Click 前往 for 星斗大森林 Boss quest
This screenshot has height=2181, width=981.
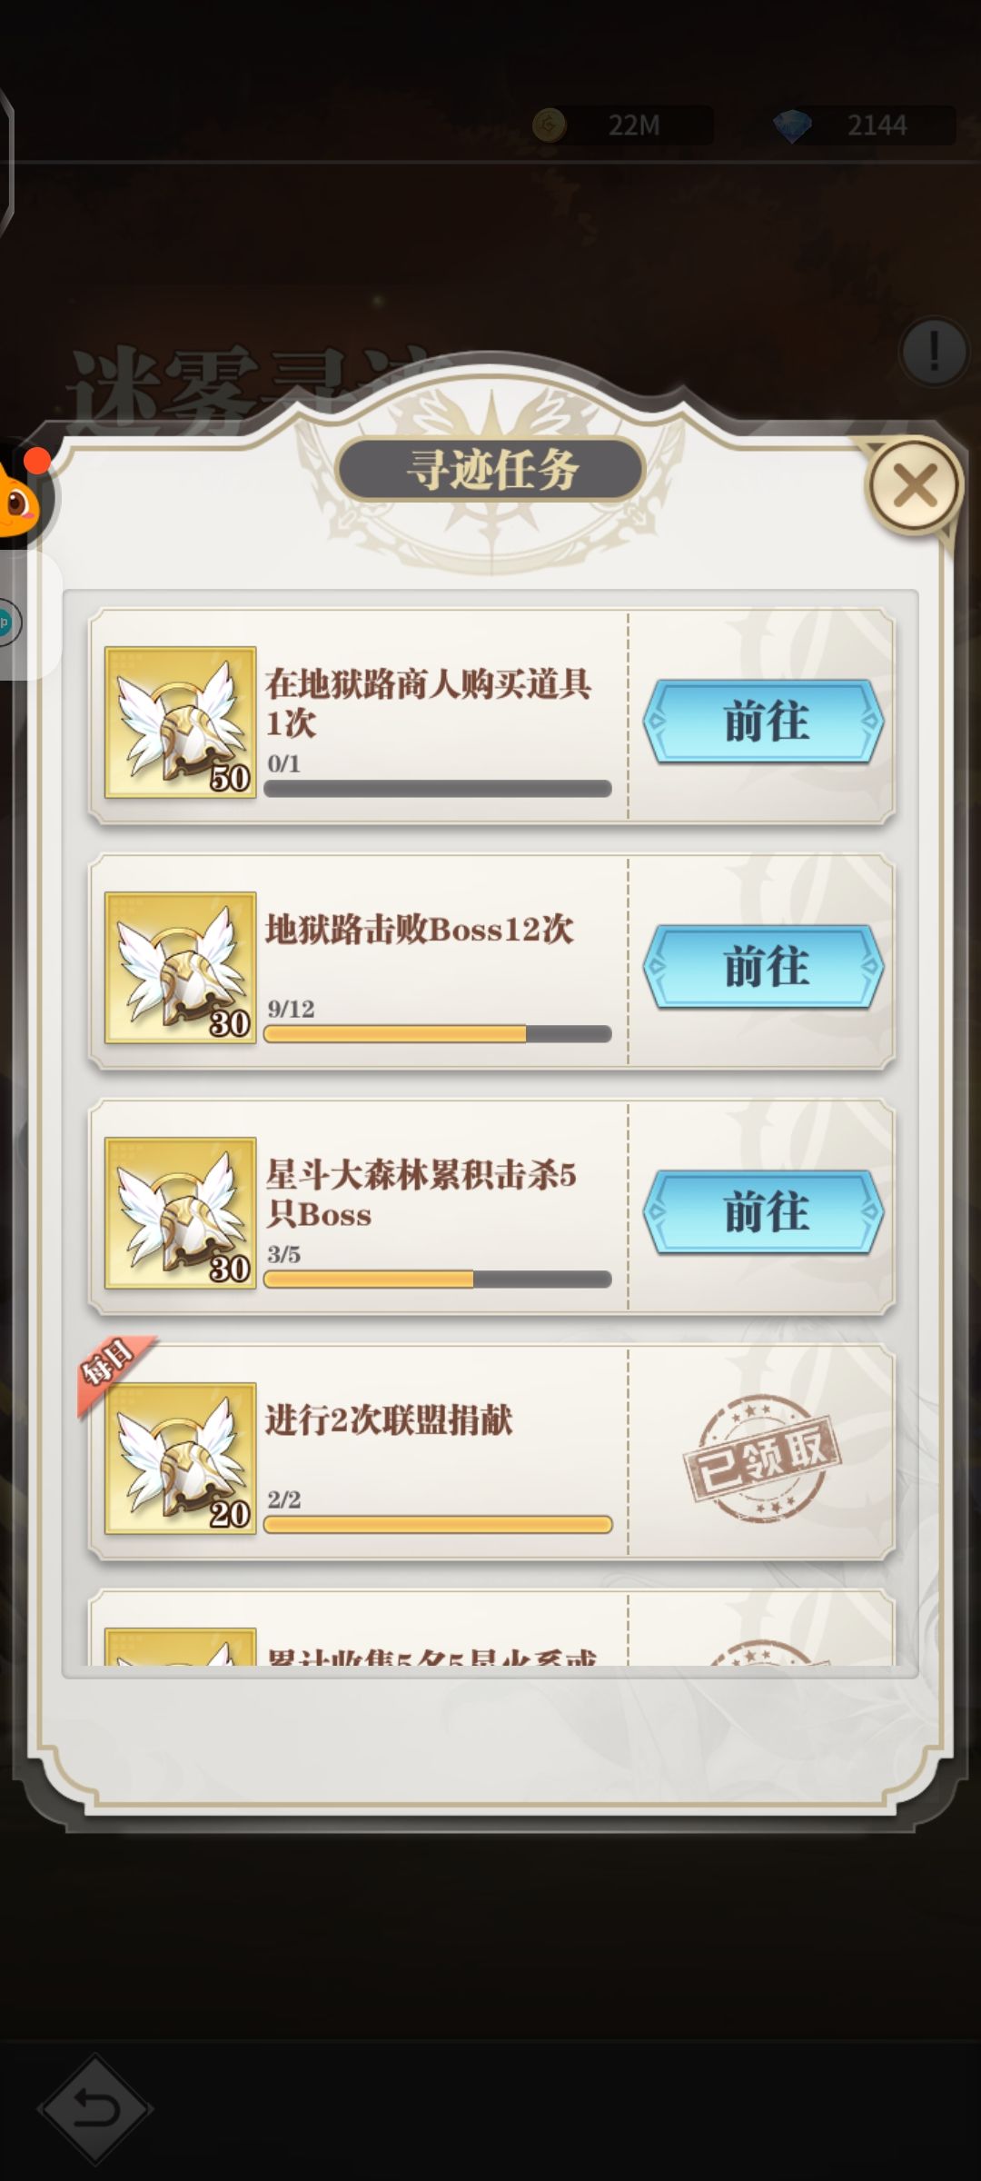tap(763, 1212)
